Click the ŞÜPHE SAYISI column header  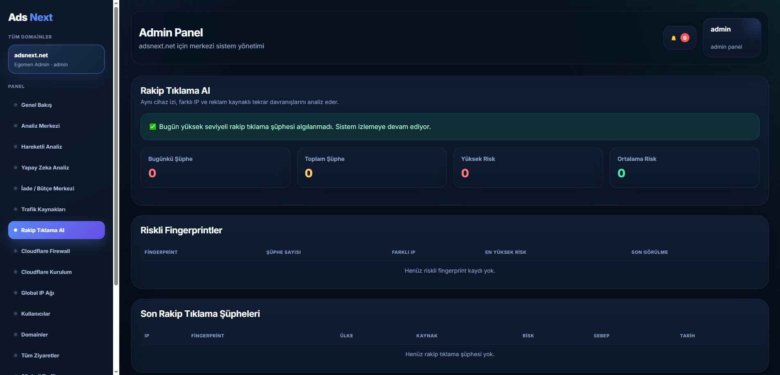click(283, 252)
